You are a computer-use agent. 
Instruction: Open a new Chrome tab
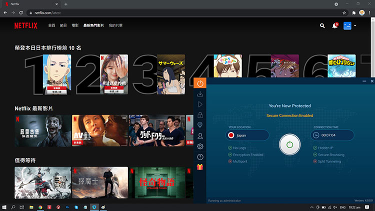[x=66, y=4]
